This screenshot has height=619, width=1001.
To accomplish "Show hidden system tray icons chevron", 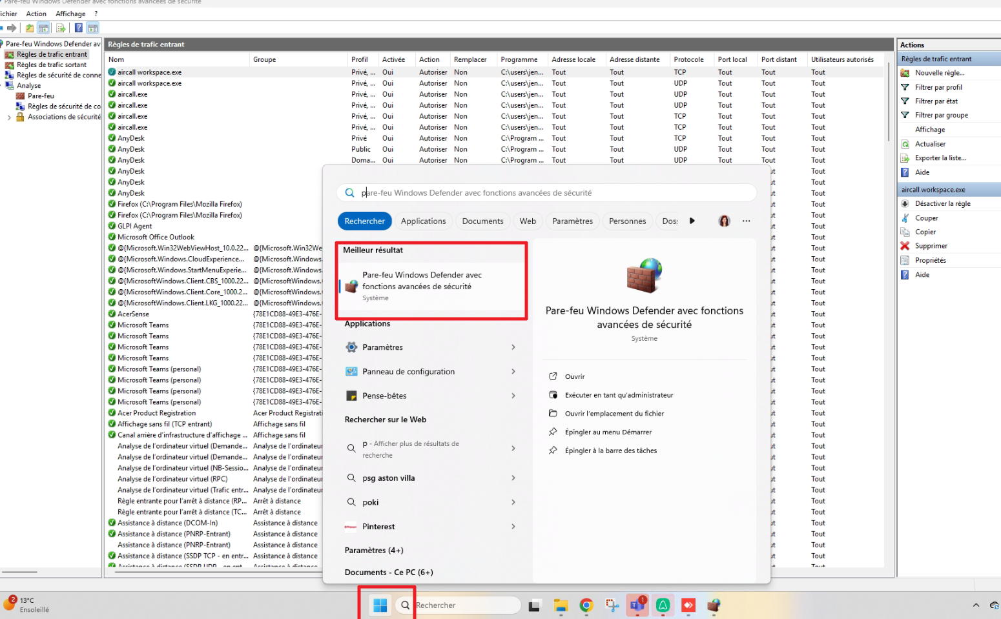I will [976, 605].
